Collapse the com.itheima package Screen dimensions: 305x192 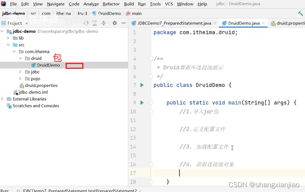tap(14, 51)
